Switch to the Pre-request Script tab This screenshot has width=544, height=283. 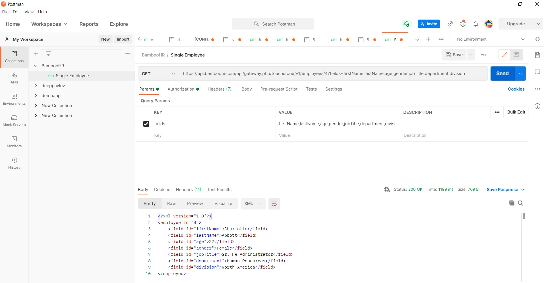pos(279,89)
